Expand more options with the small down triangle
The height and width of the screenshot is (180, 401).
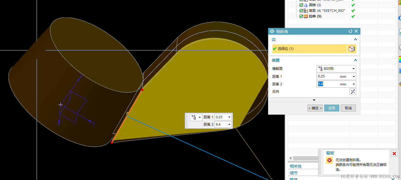[x=314, y=100]
